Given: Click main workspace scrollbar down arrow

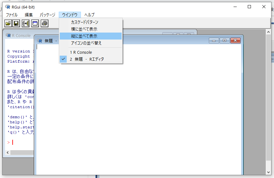Looking at the screenshot, I should tap(268, 172).
